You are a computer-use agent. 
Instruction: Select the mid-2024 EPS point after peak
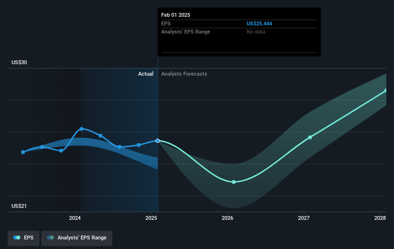pyautogui.click(x=100, y=136)
